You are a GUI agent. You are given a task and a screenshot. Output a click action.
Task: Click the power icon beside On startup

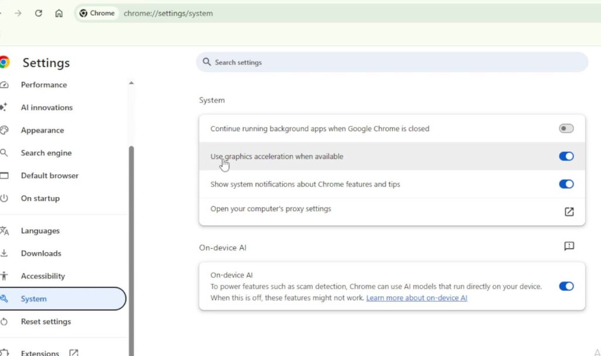[x=4, y=198]
